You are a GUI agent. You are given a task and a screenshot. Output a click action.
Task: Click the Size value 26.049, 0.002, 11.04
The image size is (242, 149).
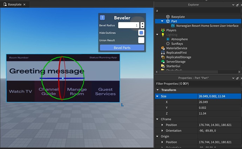tap(212, 96)
